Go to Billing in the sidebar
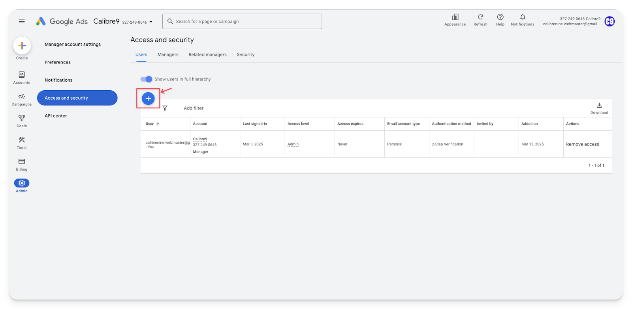Image resolution: width=632 pixels, height=309 pixels. [x=22, y=164]
